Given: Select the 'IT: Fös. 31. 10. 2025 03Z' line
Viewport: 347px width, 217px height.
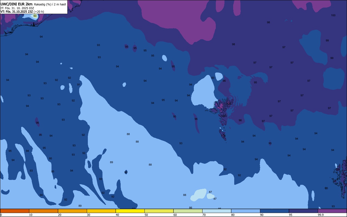Looking at the screenshot, I should 17,8.
